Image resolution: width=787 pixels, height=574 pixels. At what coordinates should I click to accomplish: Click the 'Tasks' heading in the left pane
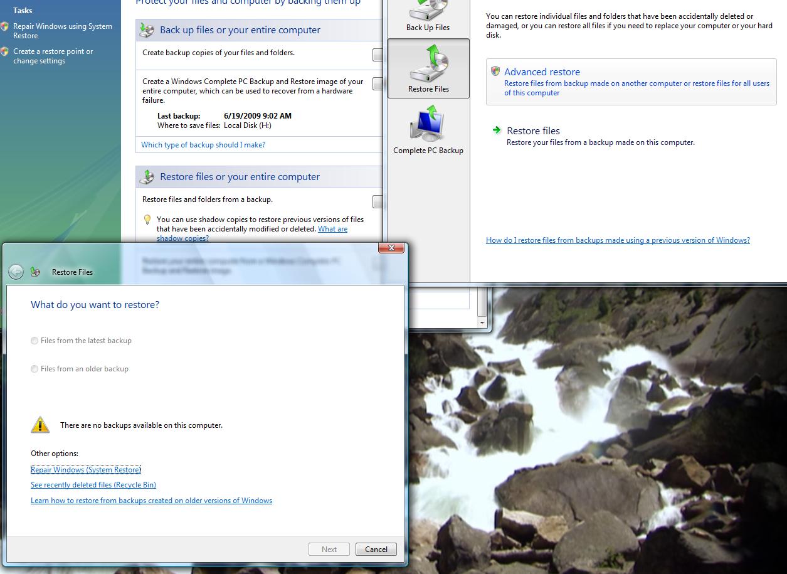(23, 11)
